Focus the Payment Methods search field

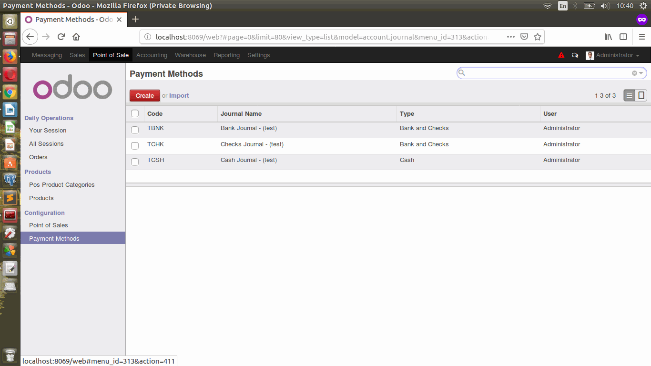548,73
